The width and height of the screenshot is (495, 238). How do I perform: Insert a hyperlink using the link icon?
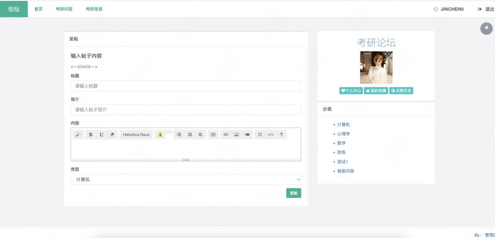(226, 135)
